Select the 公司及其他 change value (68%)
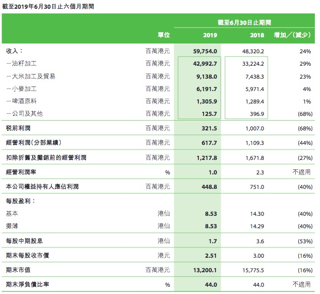The image size is (320, 294). point(305,114)
